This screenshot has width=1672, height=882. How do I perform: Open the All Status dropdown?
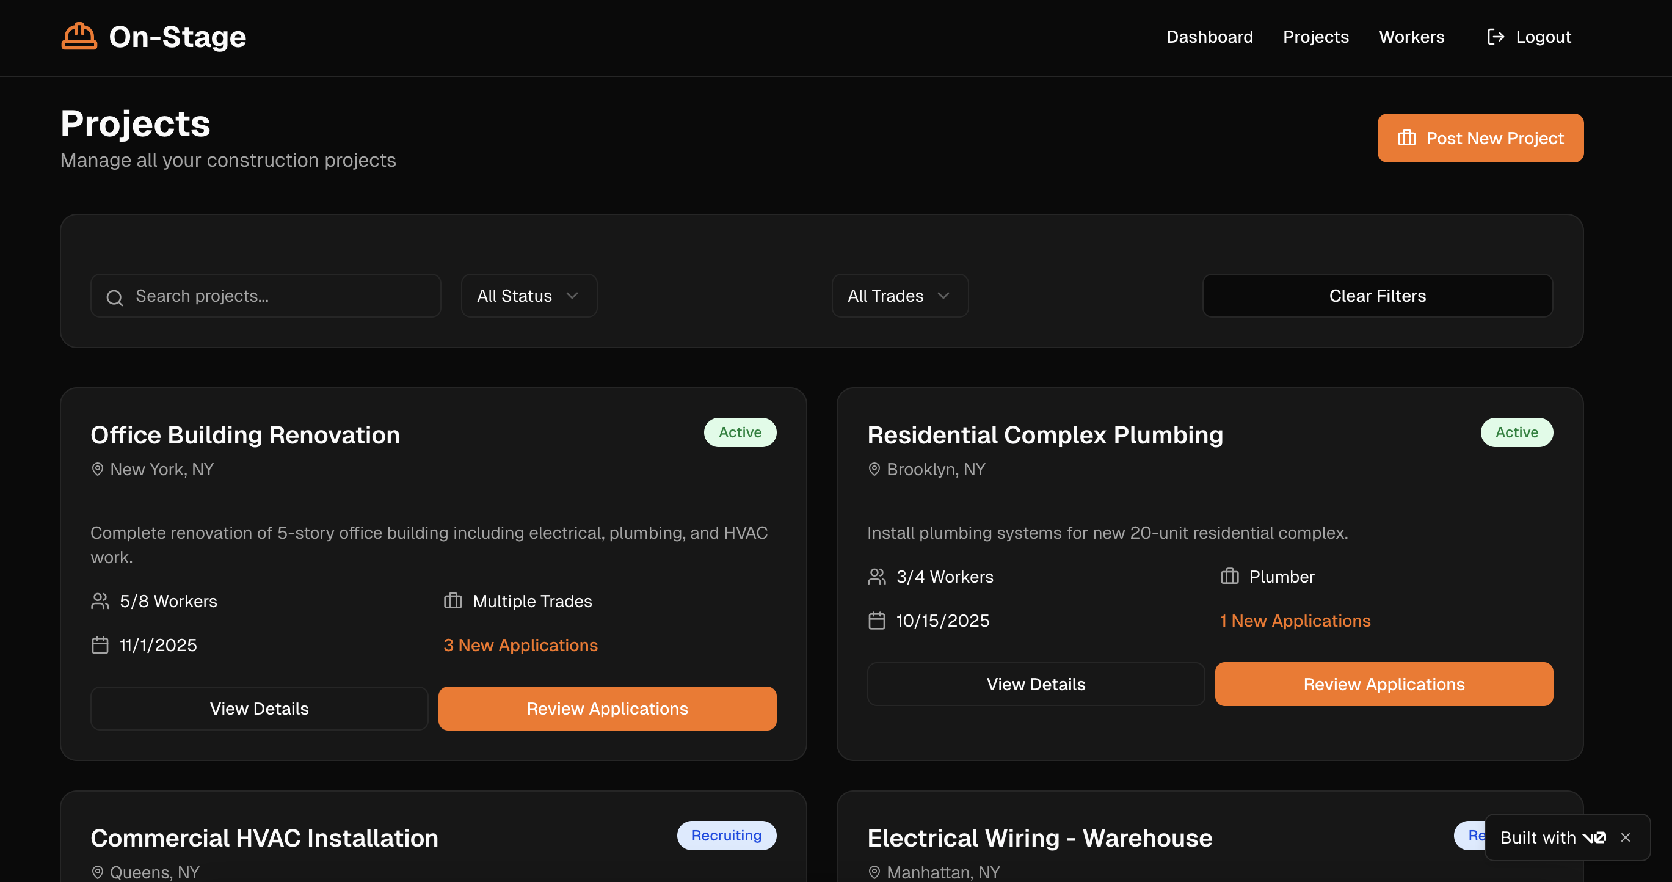tap(528, 296)
